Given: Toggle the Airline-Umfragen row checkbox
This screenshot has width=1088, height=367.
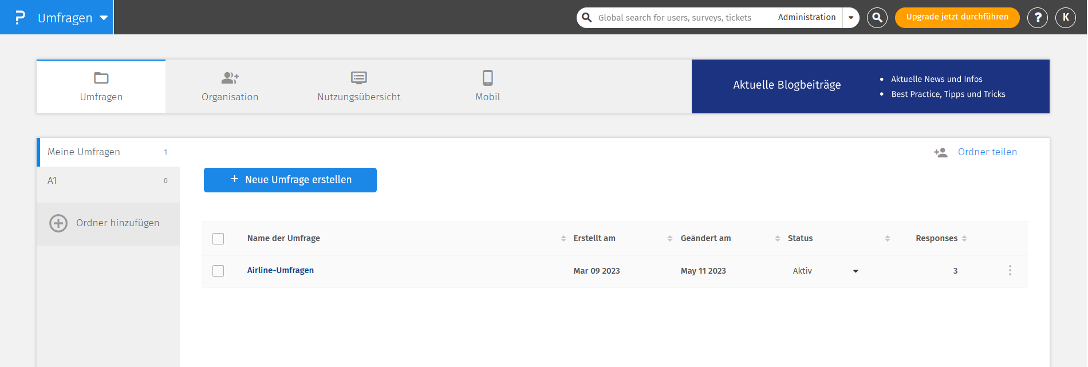Looking at the screenshot, I should (x=218, y=271).
